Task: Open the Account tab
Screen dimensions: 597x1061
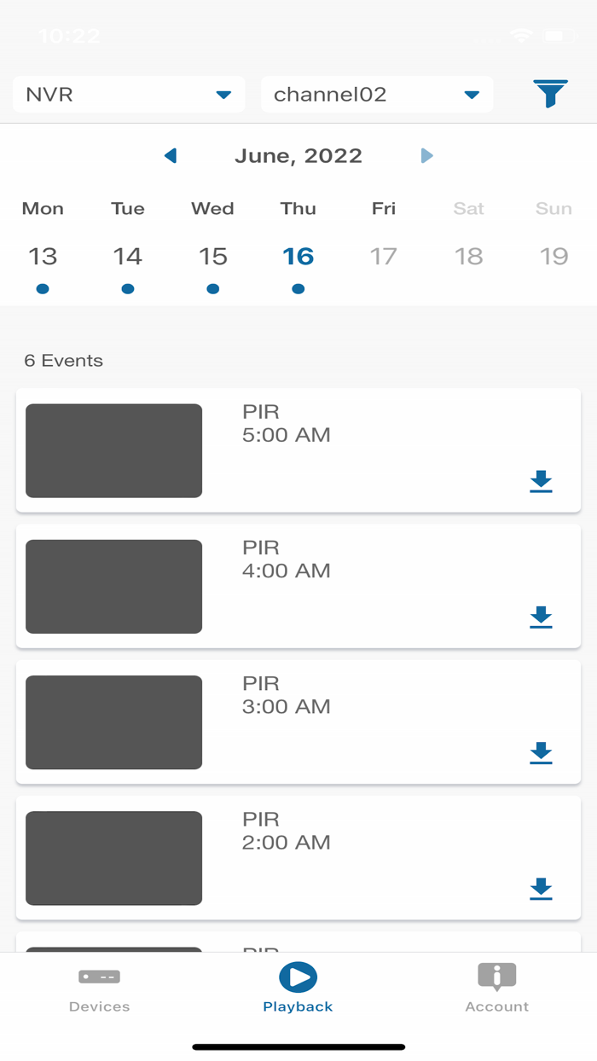Action: point(497,989)
